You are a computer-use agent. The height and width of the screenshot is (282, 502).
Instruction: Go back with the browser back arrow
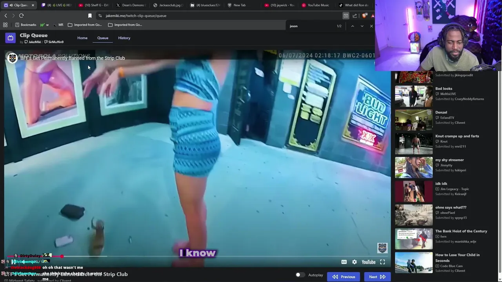click(x=5, y=16)
